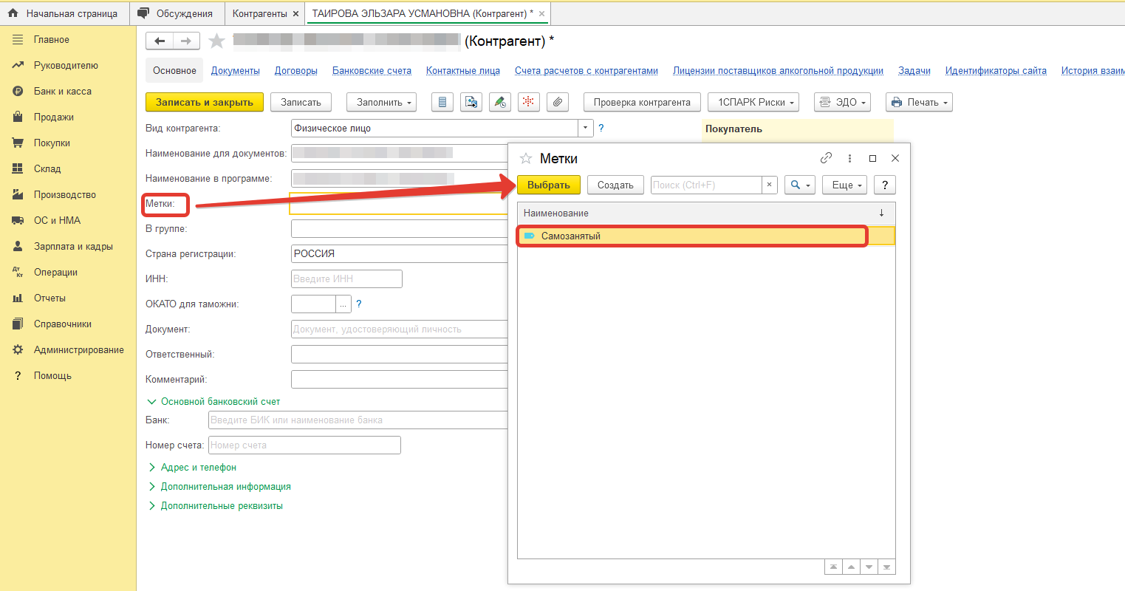Screen dimensions: 1125x591
Task: Expand the Печать dropdown button
Action: pyautogui.click(x=919, y=102)
